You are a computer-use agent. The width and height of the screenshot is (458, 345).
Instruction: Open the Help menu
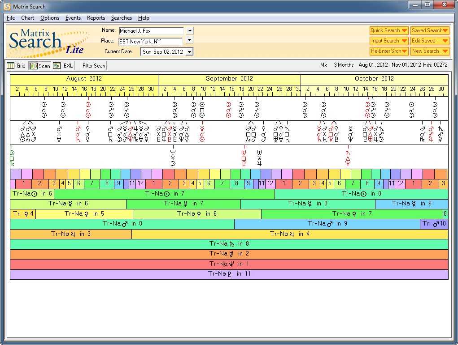144,18
